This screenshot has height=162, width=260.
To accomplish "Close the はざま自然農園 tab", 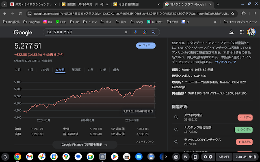I will pyautogui.click(x=159, y=4).
